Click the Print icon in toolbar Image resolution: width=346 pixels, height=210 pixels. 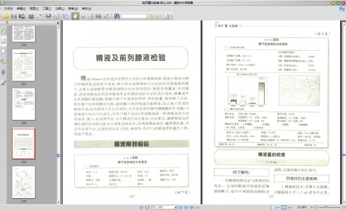click(31, 16)
